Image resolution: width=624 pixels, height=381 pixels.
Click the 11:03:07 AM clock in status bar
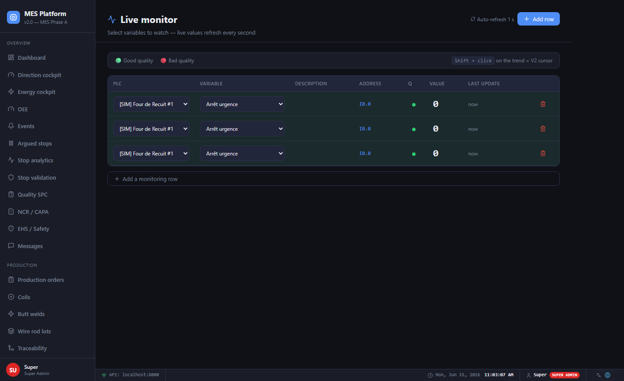(x=499, y=375)
